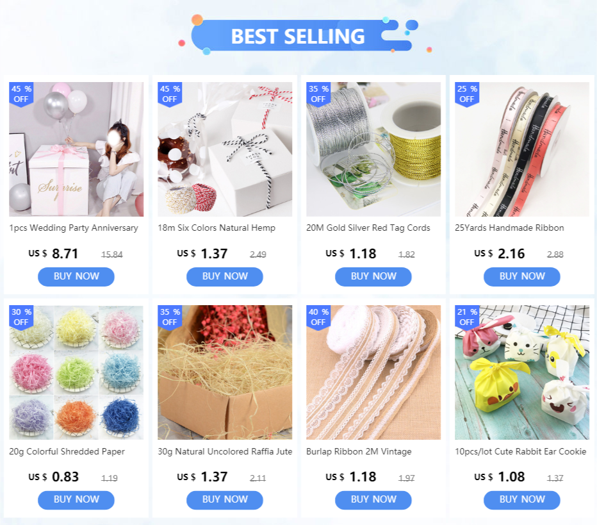Buy the Wedding Party Anniversary box now
597x525 pixels.
coord(76,276)
